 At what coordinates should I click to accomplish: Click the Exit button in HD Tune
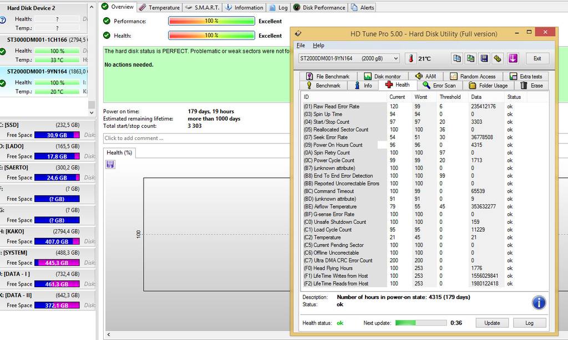coord(537,58)
